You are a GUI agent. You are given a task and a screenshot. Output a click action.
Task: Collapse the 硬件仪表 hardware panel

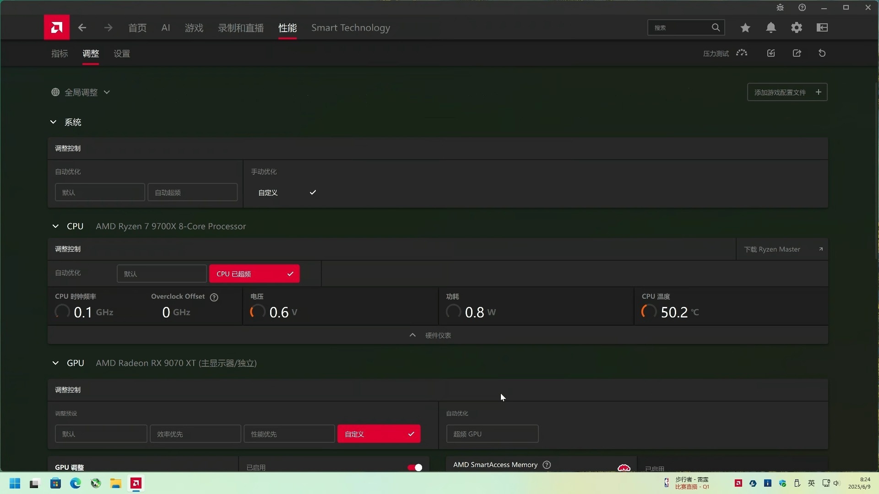click(x=412, y=335)
